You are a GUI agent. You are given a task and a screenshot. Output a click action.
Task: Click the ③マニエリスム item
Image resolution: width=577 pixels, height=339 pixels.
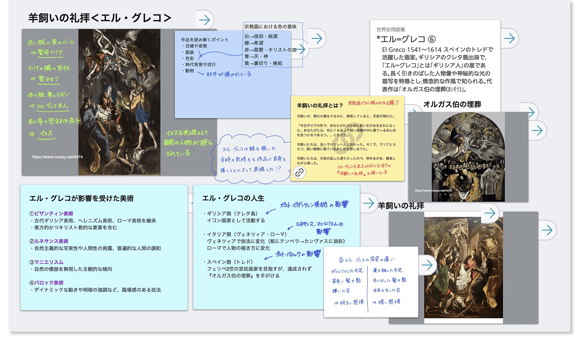46,262
